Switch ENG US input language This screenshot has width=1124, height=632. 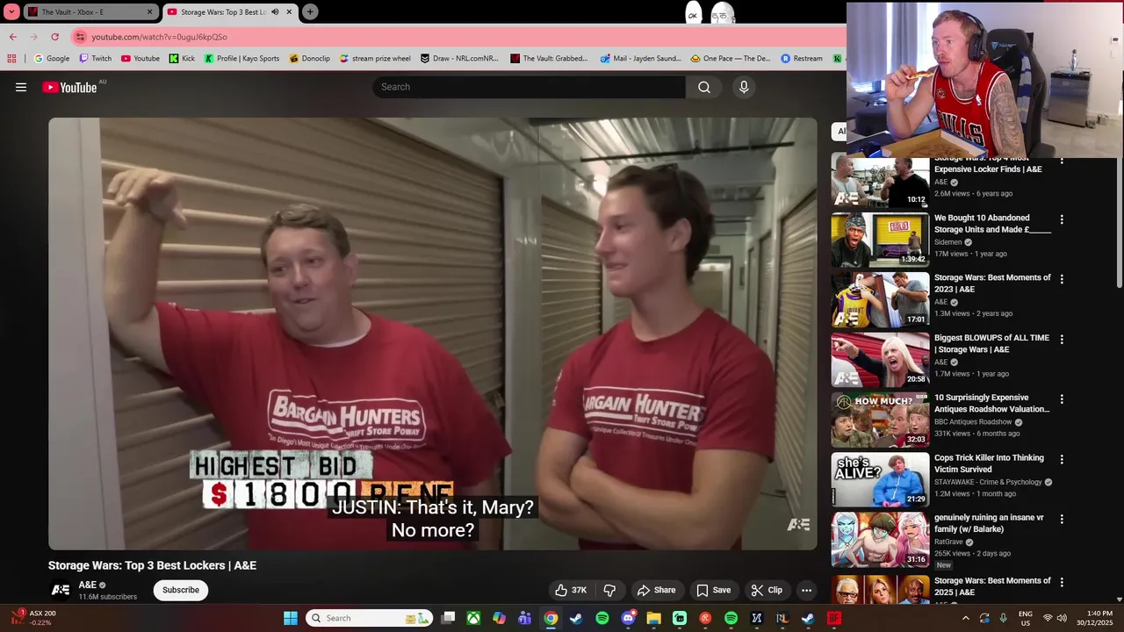pyautogui.click(x=1025, y=618)
